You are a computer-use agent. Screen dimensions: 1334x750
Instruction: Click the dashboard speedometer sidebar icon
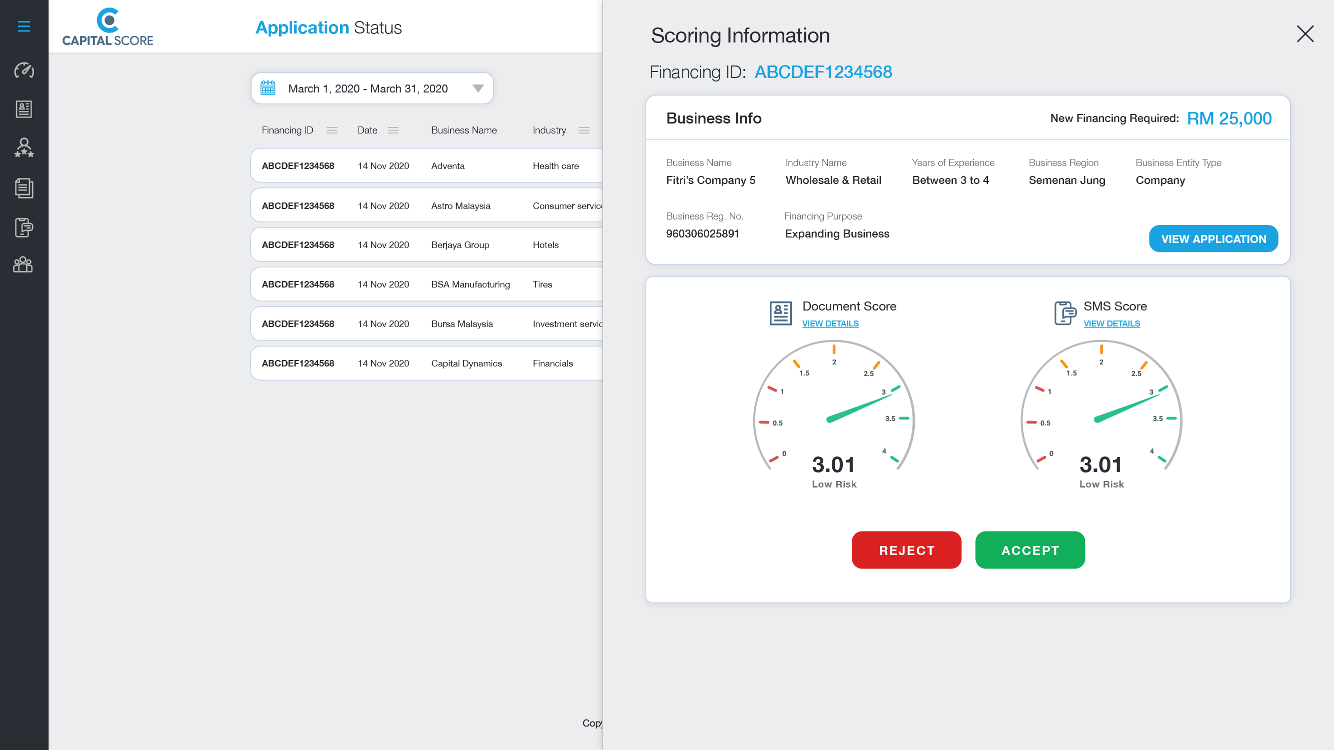point(24,70)
